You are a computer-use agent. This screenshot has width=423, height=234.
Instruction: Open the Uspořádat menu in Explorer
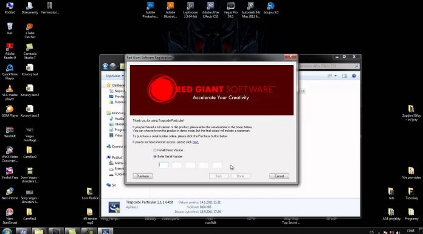[114, 76]
